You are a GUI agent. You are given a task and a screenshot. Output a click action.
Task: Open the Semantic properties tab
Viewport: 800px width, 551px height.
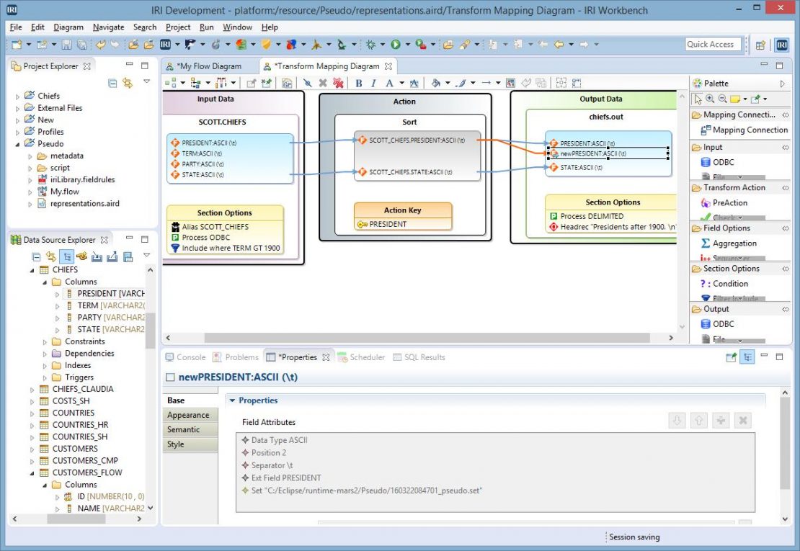tap(190, 430)
